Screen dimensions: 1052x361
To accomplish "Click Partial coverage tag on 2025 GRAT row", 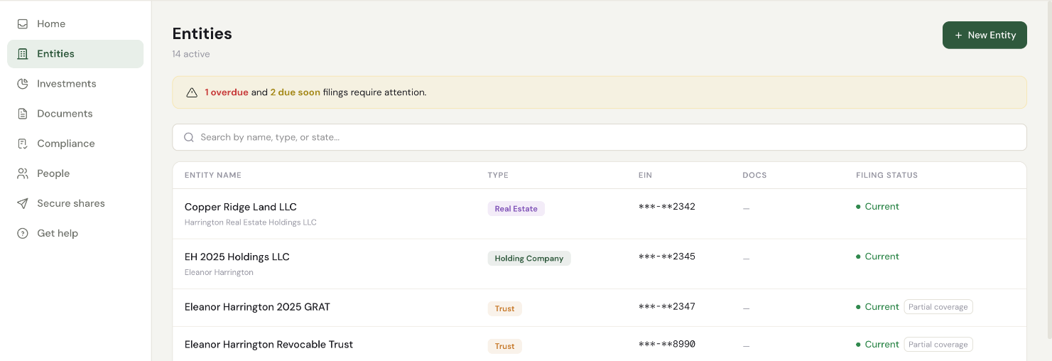I will [938, 307].
